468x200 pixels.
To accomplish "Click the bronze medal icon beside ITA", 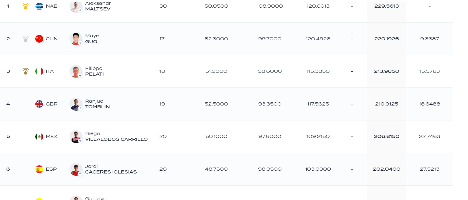I will 25,71.
